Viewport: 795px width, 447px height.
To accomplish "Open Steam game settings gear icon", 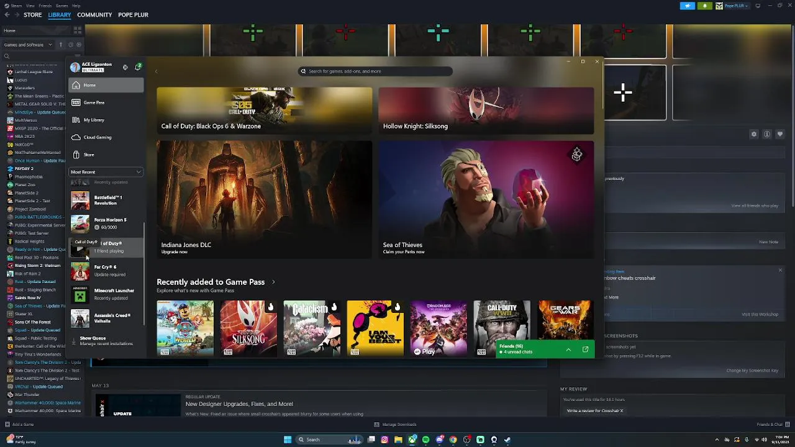I will coord(754,134).
